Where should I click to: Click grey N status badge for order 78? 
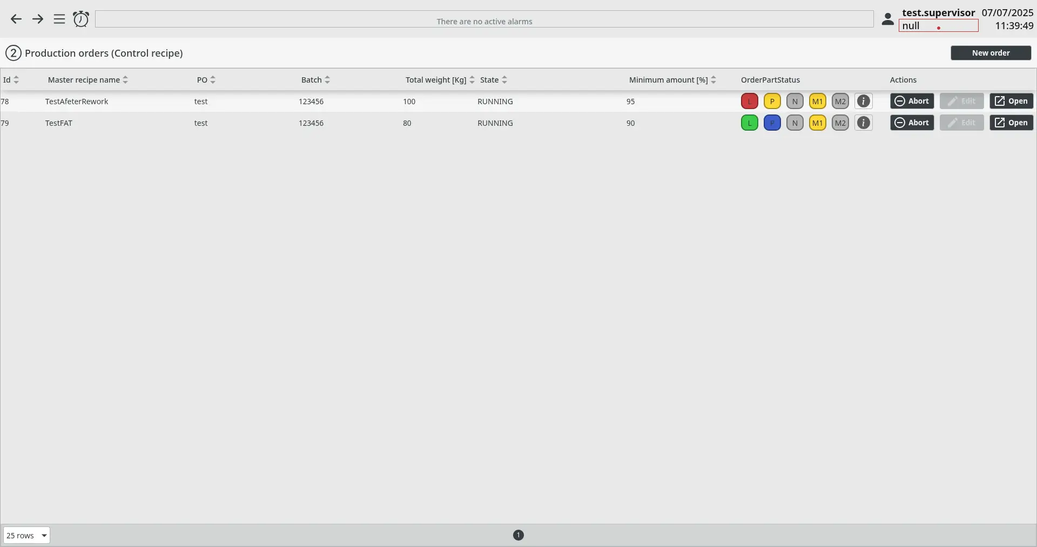click(x=795, y=102)
